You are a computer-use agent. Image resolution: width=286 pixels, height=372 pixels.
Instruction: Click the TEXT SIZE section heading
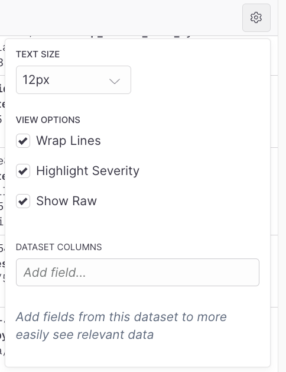click(x=38, y=54)
